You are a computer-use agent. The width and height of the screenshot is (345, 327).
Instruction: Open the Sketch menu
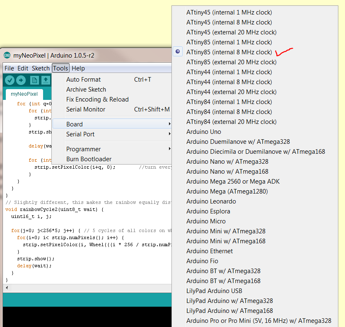(41, 68)
